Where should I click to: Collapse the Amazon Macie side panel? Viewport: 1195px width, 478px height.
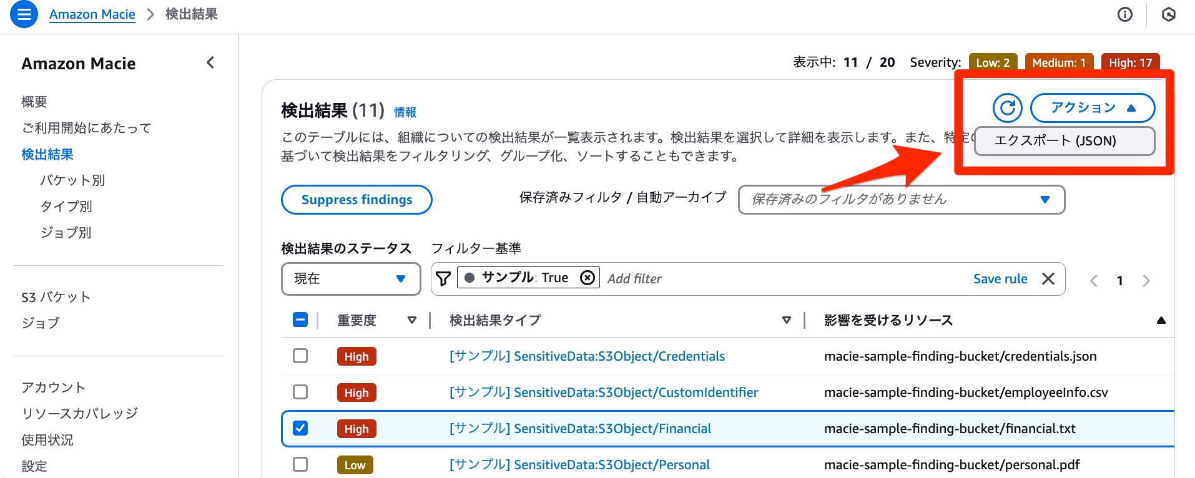210,62
